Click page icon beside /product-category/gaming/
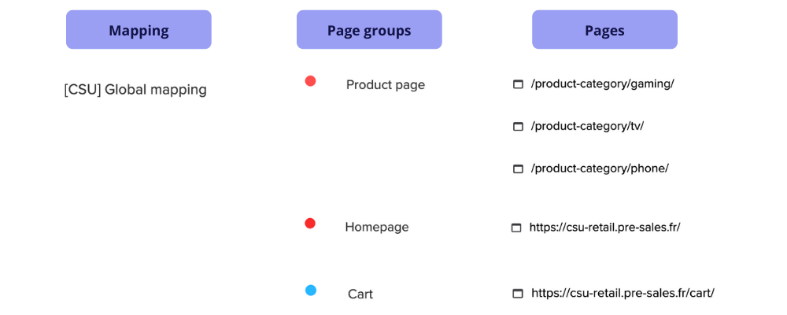The image size is (787, 315). click(x=518, y=84)
